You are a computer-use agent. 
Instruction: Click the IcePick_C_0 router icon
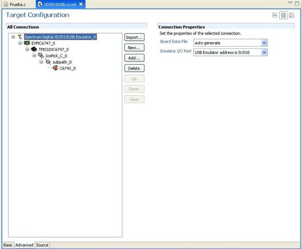click(x=41, y=56)
